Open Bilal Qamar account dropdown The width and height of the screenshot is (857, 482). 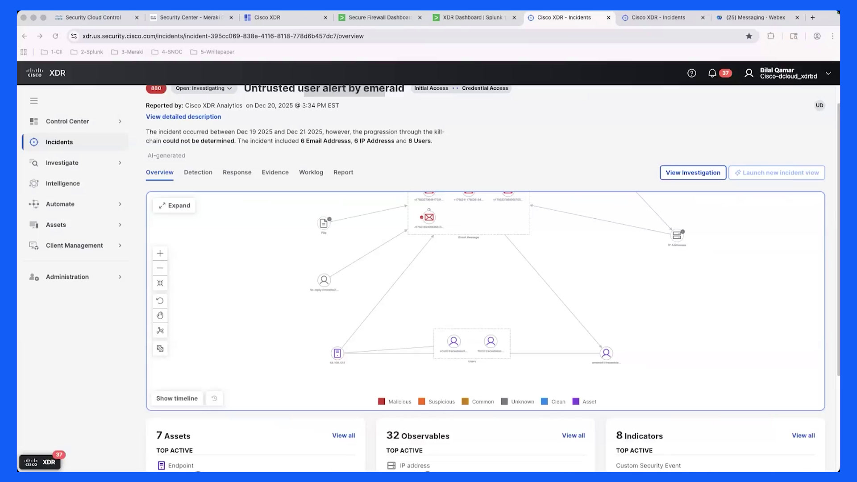pos(788,73)
